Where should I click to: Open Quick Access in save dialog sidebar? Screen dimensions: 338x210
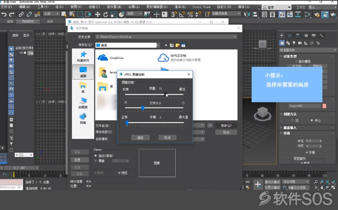point(83,56)
